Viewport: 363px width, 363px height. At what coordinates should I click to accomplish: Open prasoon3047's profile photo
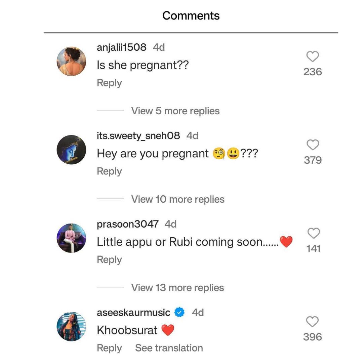click(71, 238)
